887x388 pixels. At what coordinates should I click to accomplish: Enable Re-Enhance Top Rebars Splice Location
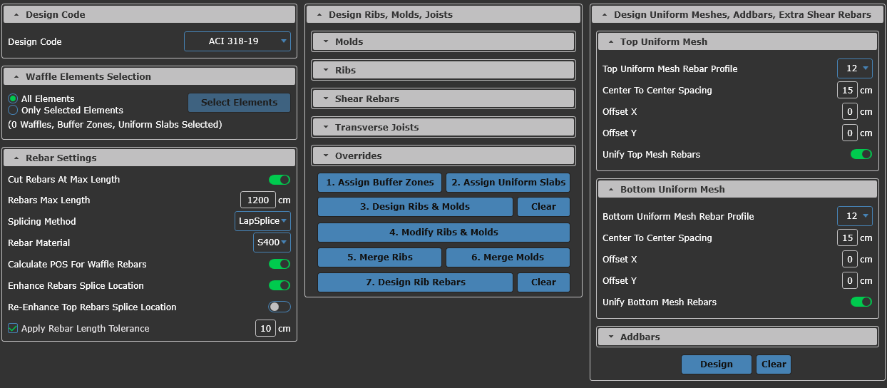(x=279, y=307)
